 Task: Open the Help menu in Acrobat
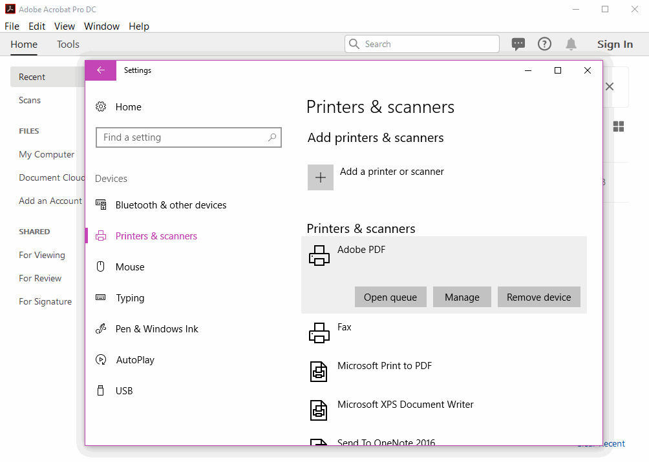tap(139, 26)
